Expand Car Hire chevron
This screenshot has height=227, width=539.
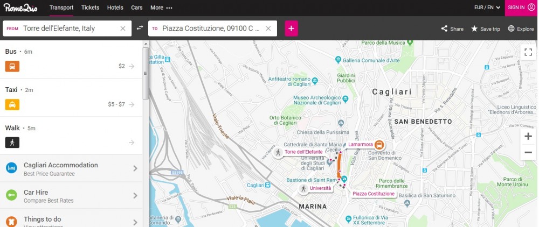(x=135, y=195)
